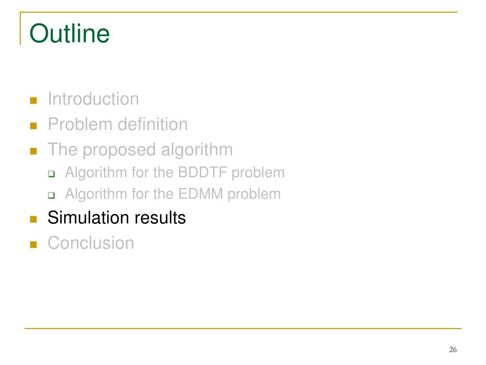
Task: Click the gold footer divider line
Action: 243,328
